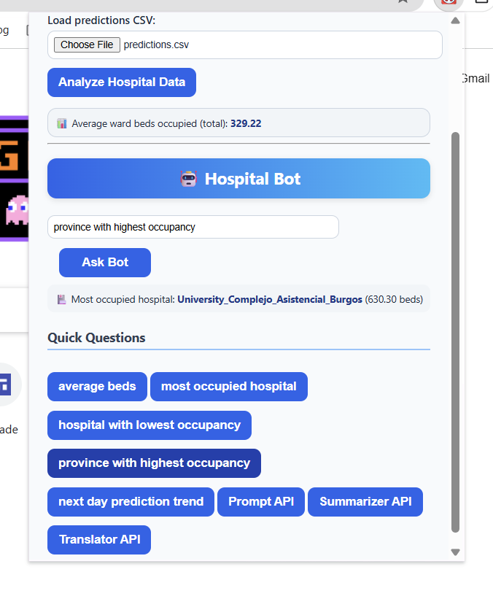The height and width of the screenshot is (599, 493).
Task: Select the average beds quick question
Action: point(96,386)
